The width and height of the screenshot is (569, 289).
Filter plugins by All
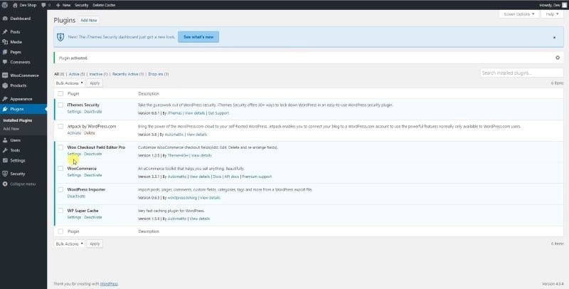point(57,74)
